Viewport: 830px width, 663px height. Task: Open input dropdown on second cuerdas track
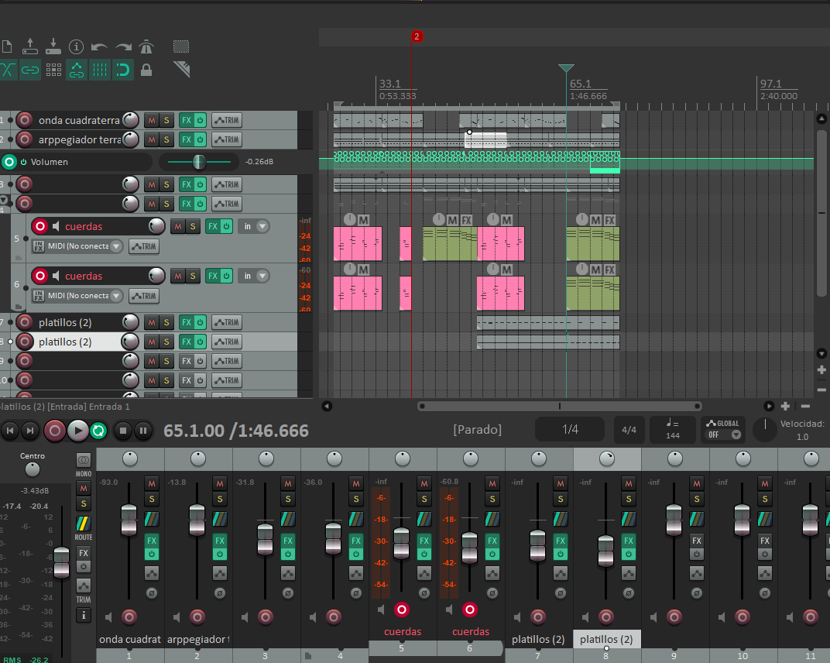click(253, 276)
